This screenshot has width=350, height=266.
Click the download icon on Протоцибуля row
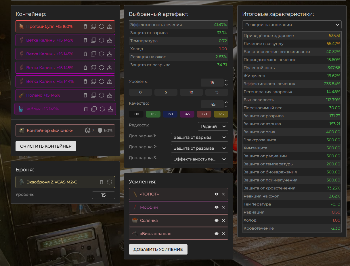pos(110,26)
